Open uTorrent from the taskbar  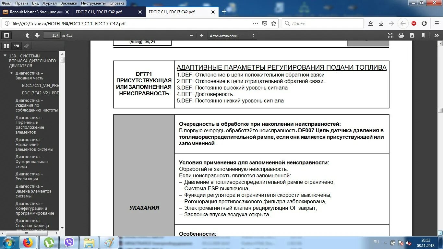[x=49, y=243]
